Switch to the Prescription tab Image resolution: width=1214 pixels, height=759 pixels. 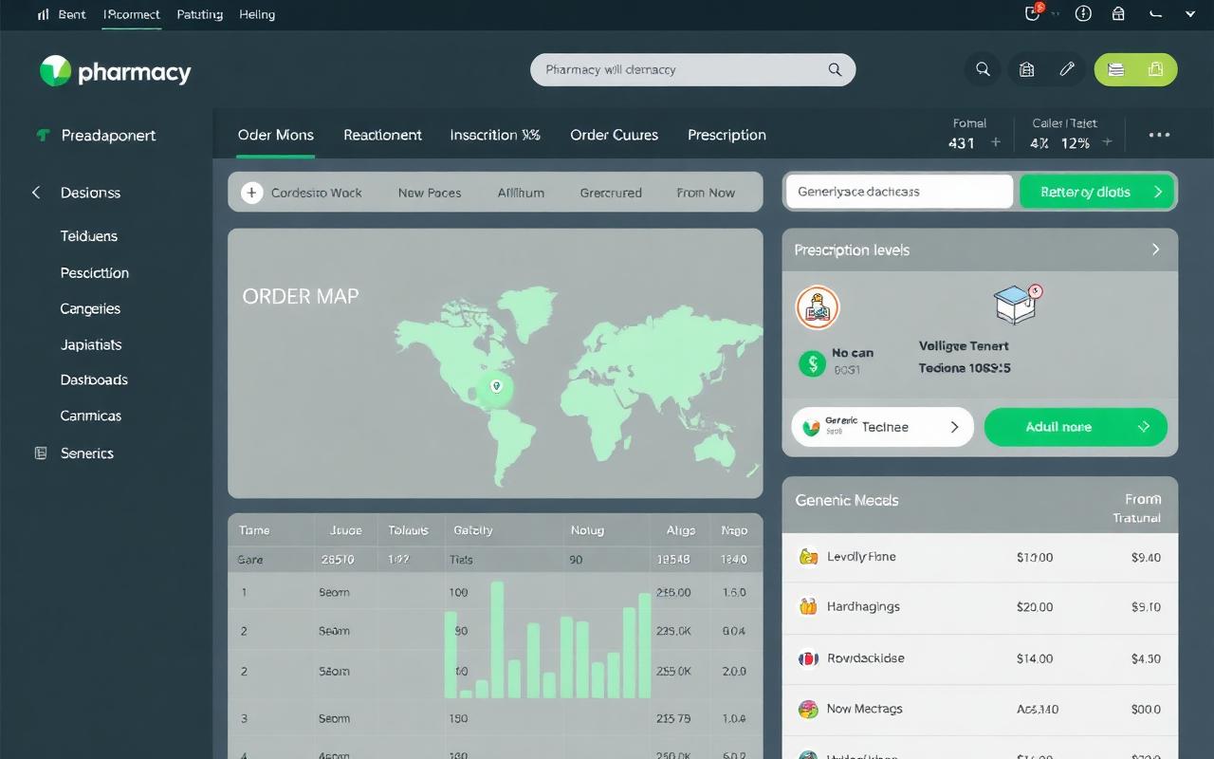coord(727,135)
